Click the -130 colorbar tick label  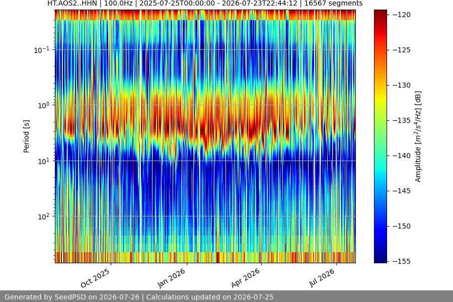[402, 85]
